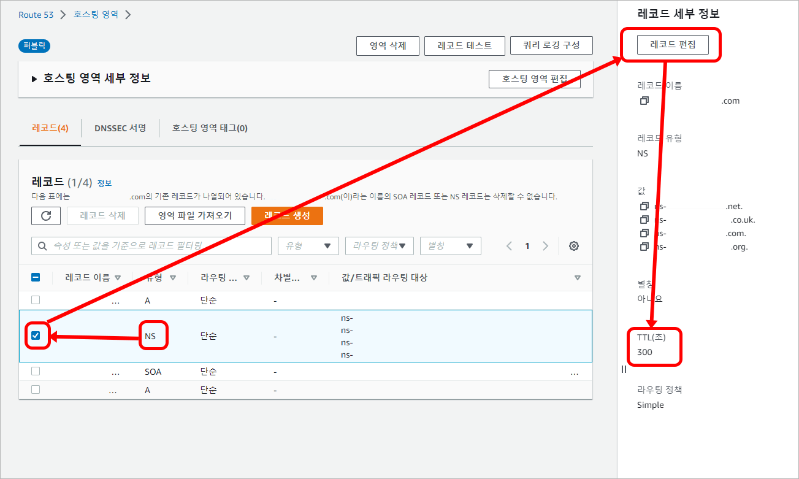Sort by 레코드 이름 column arrow
This screenshot has width=799, height=479.
click(118, 278)
